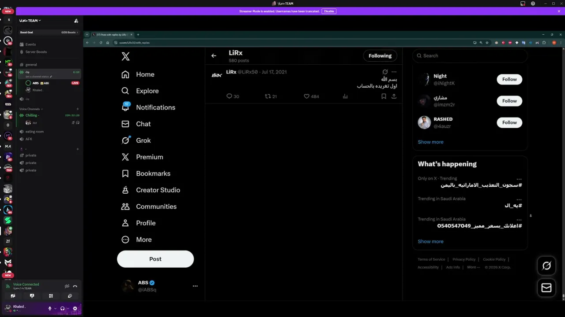Click Show more under who to follow

coord(430,142)
